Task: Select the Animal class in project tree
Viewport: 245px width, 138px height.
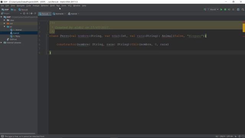Action: click(16, 30)
